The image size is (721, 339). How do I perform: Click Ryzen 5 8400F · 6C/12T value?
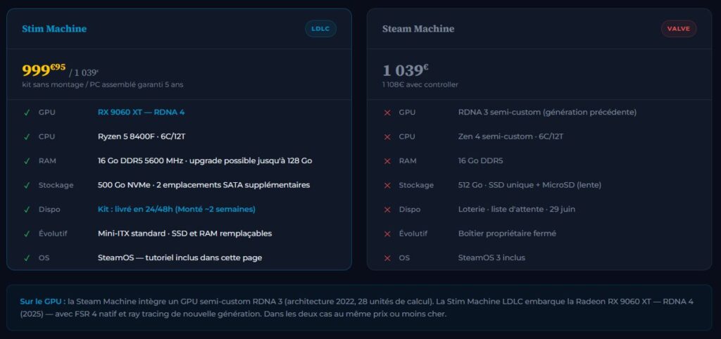point(142,136)
